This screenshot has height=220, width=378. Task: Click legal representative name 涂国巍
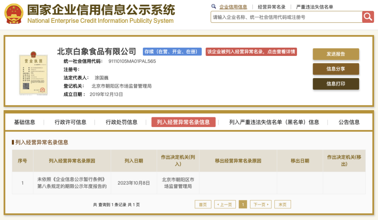[102, 78]
